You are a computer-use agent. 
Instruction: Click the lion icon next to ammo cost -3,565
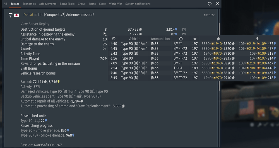pyautogui.click(x=123, y=106)
